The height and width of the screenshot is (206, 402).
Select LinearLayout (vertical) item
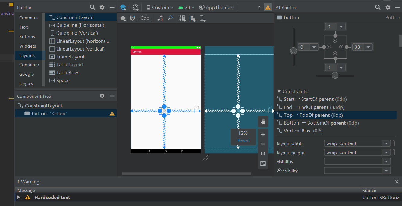click(81, 49)
